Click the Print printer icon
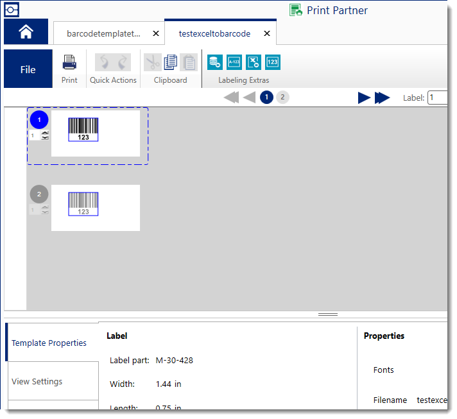Screen dimensions: 457x419 point(69,62)
